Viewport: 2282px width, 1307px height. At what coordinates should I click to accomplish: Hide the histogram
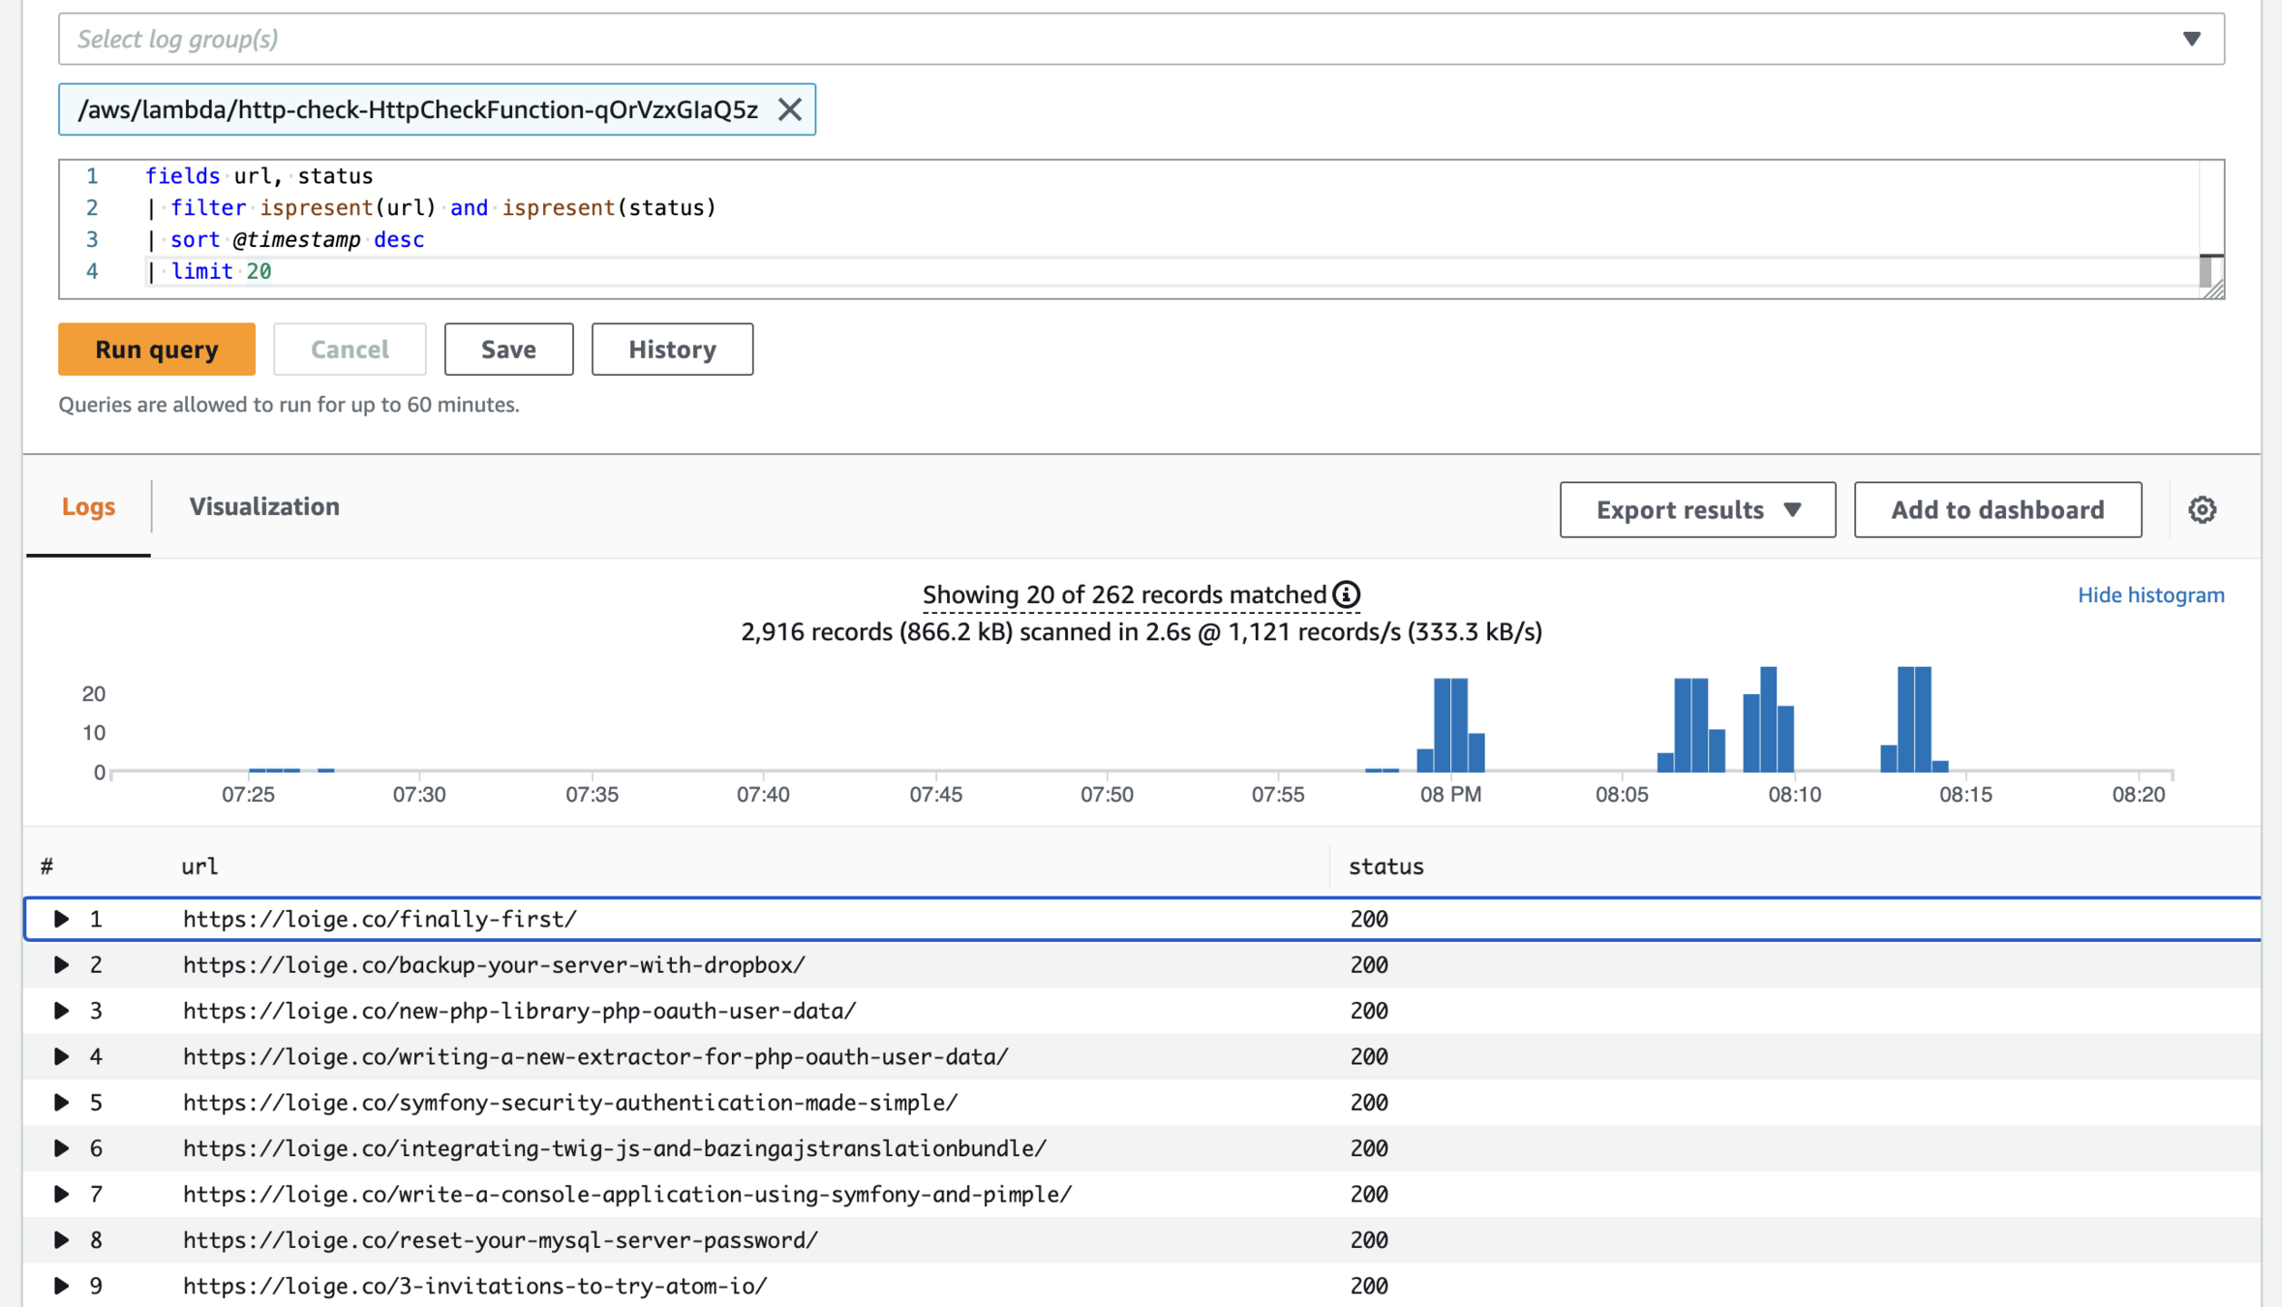[x=2150, y=594]
